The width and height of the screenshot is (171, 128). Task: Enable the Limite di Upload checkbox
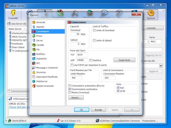(x=94, y=40)
